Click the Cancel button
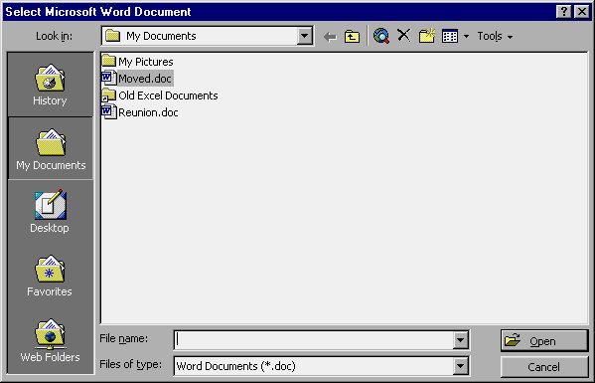595x383 pixels. [x=544, y=367]
